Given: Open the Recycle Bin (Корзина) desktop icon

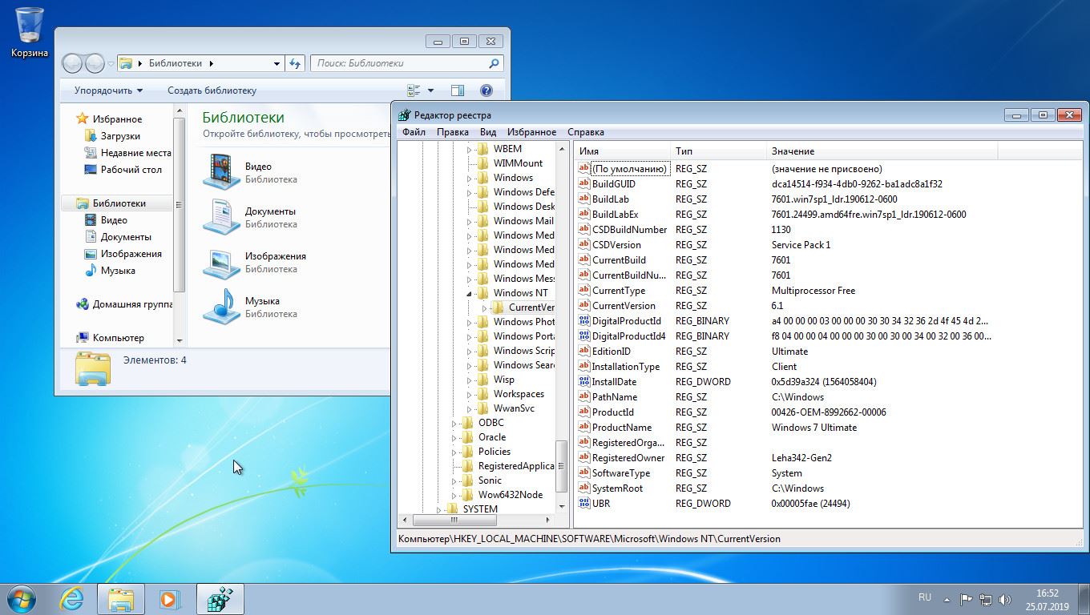Looking at the screenshot, I should tap(29, 26).
